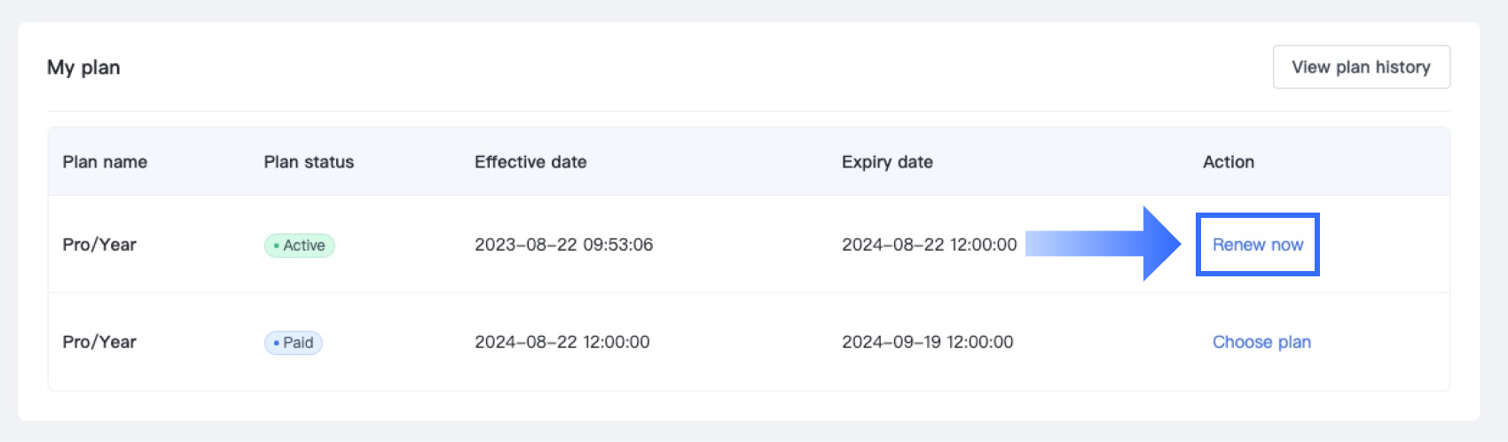Click the Effective date column header
The width and height of the screenshot is (1508, 442).
530,162
